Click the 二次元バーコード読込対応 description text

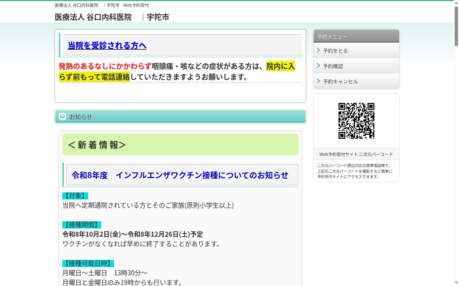[x=355, y=171]
